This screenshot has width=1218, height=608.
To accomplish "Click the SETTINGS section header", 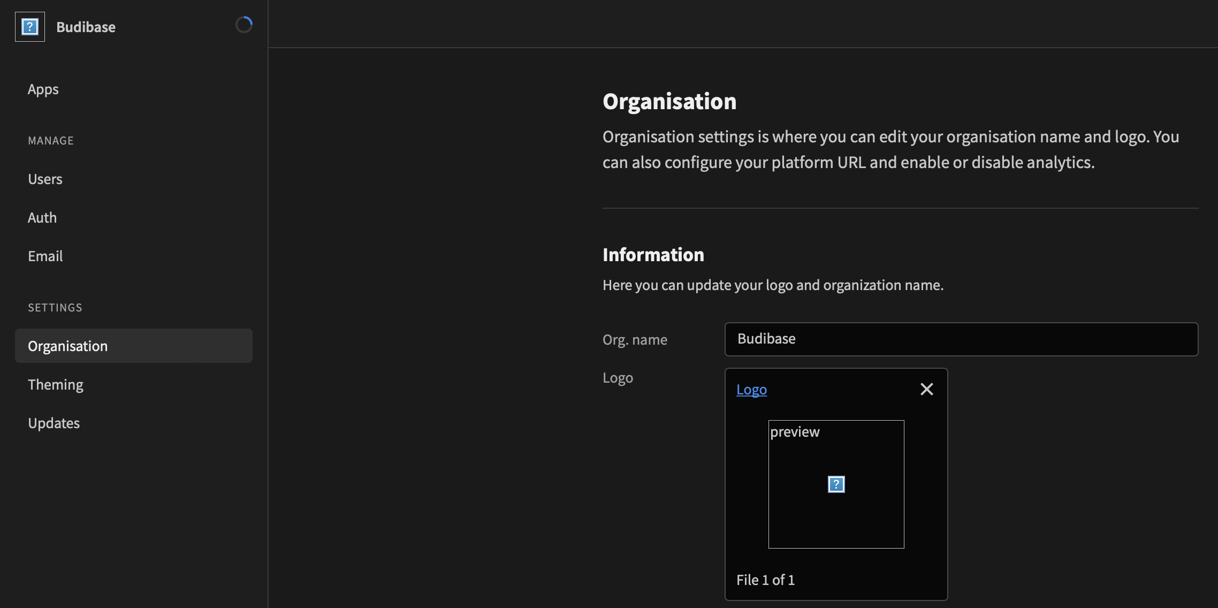I will (x=55, y=307).
